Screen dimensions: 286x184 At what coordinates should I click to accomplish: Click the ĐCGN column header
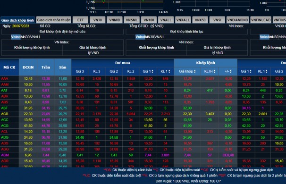click(28, 67)
